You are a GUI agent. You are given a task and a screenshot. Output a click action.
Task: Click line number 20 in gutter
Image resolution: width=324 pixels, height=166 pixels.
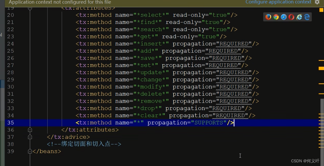pos(10,15)
